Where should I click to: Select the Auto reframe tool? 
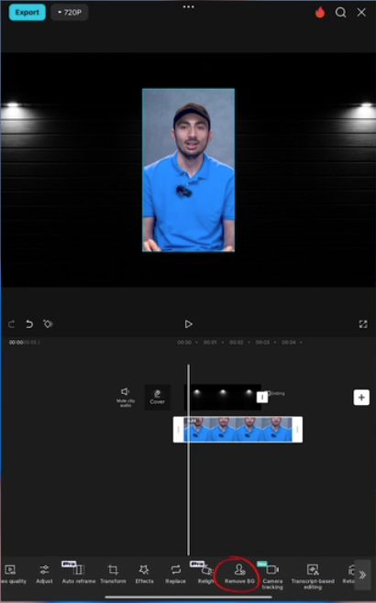pos(79,574)
